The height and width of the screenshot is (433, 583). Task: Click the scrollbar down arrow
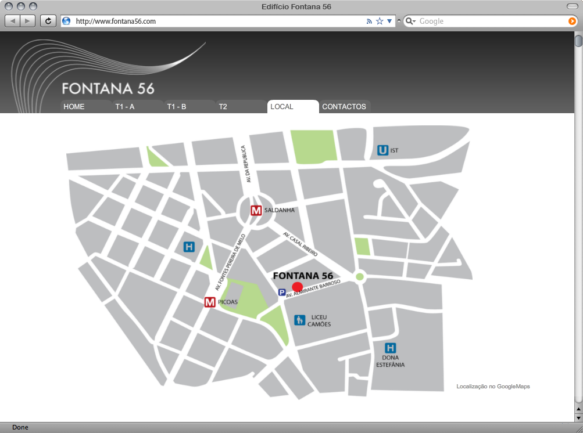tap(578, 417)
